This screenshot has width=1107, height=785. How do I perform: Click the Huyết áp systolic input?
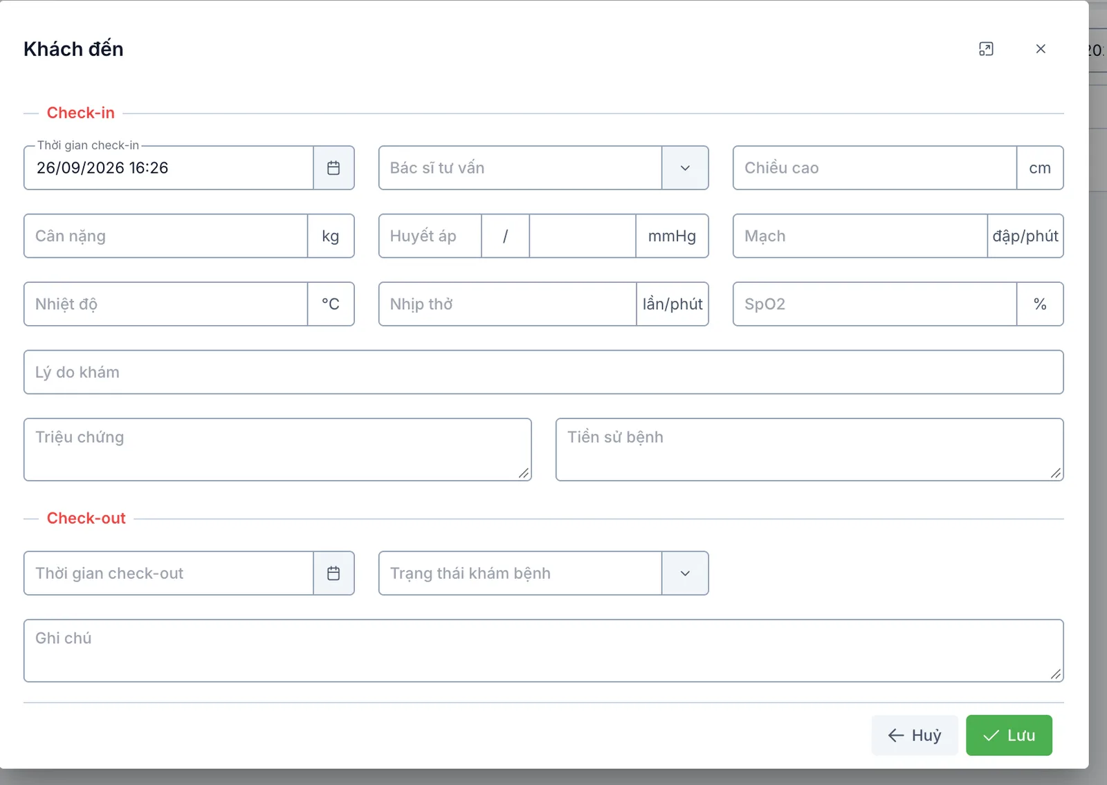click(x=430, y=236)
